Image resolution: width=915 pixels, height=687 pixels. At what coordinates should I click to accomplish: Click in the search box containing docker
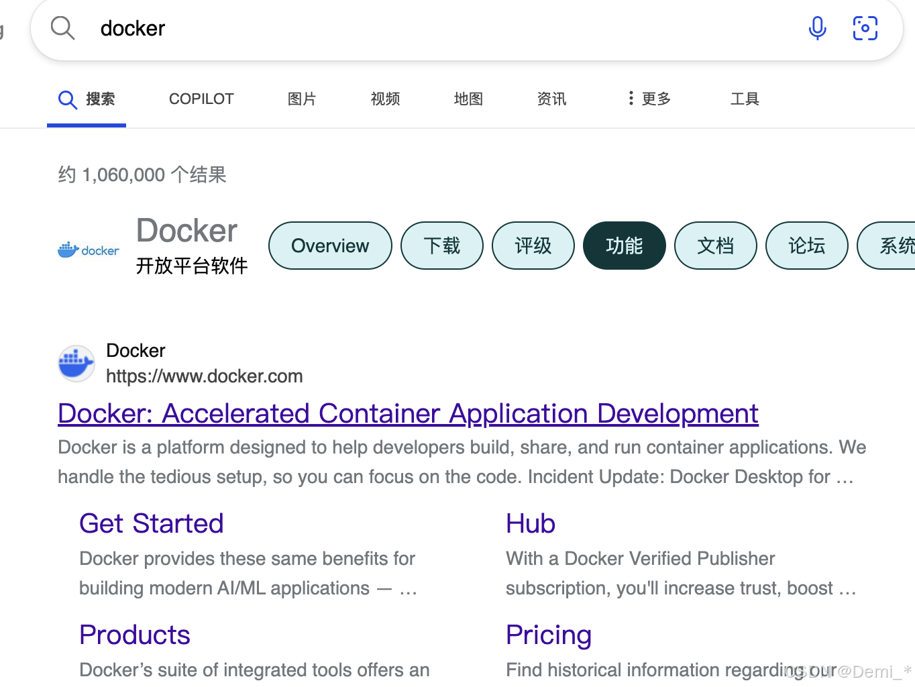pos(436,28)
